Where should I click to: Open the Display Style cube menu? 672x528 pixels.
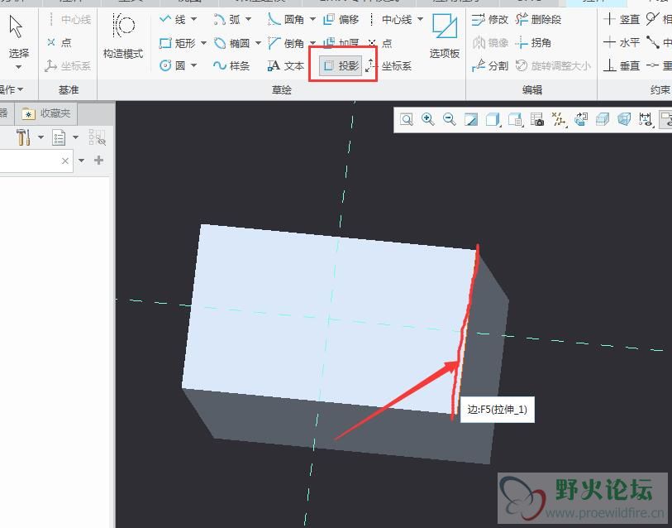coord(493,119)
